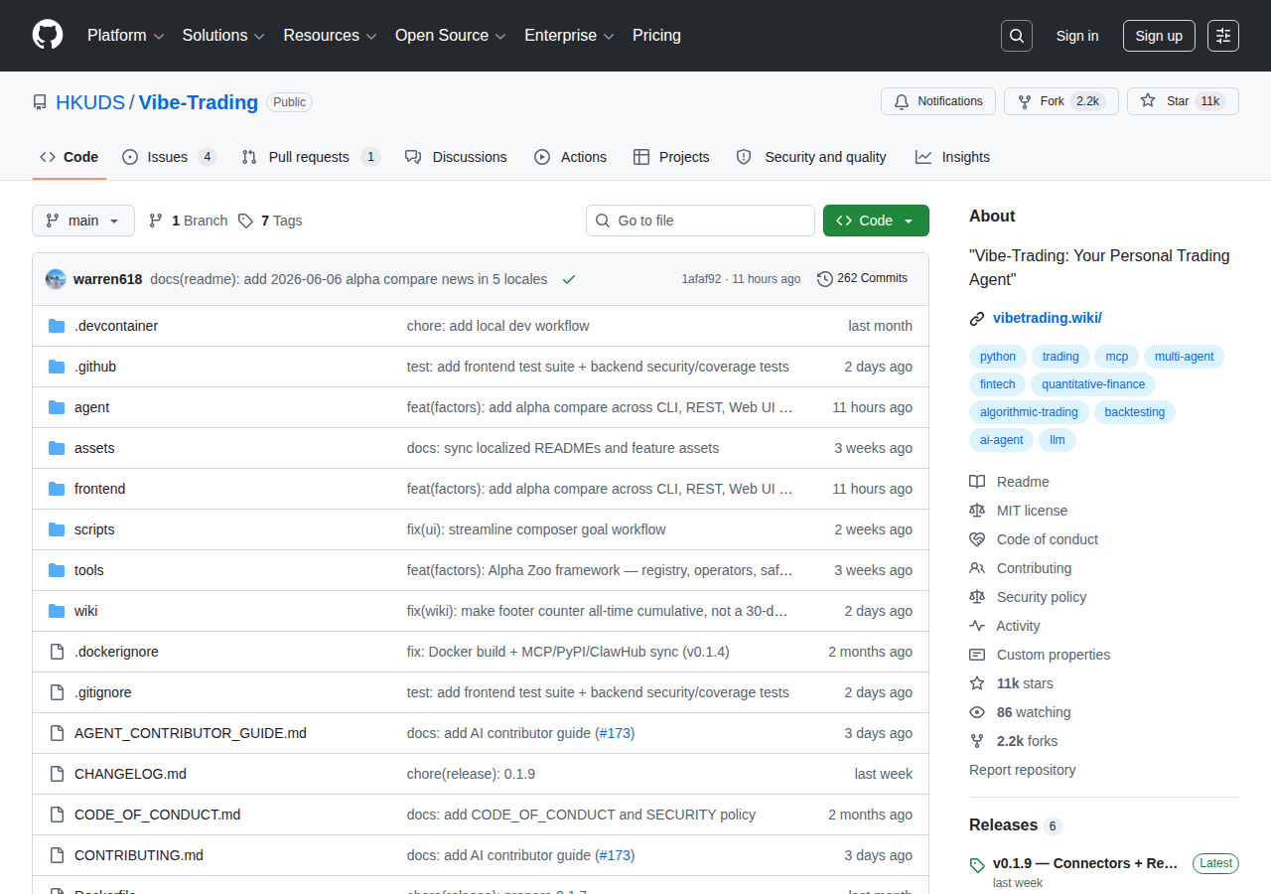Click the CHANGELOG.md file icon
The width and height of the screenshot is (1271, 894).
click(57, 774)
